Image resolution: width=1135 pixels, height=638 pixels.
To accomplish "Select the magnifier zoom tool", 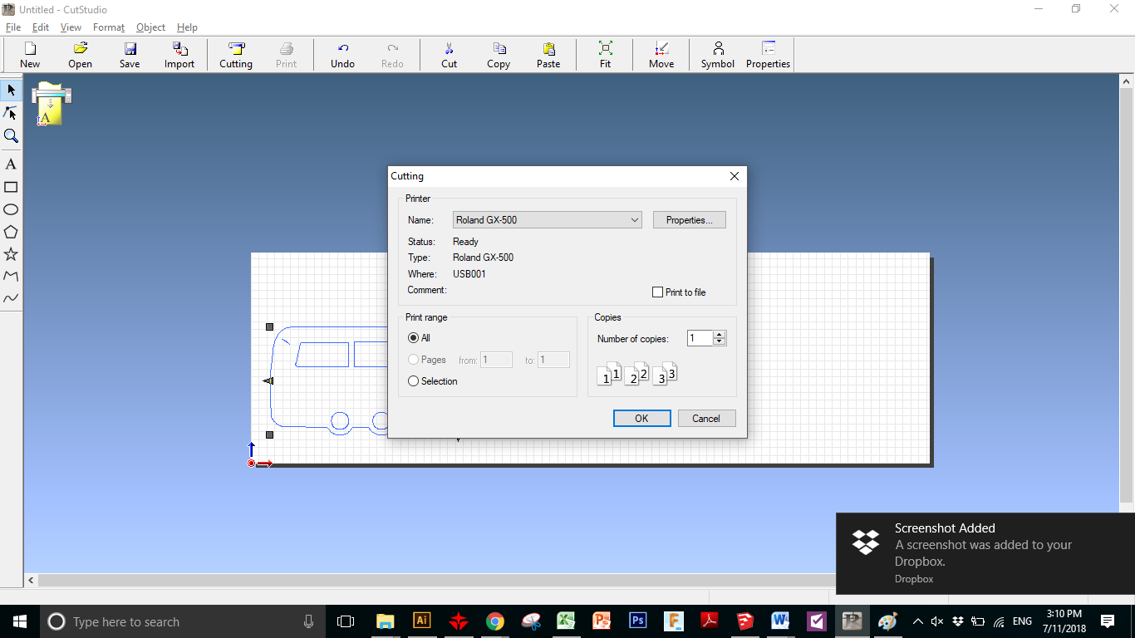I will [x=11, y=135].
